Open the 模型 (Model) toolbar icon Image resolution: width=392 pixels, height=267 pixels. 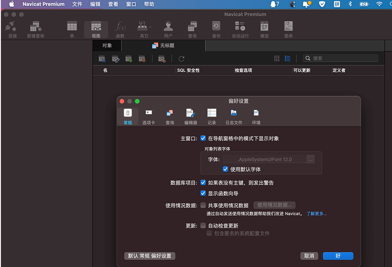264,29
